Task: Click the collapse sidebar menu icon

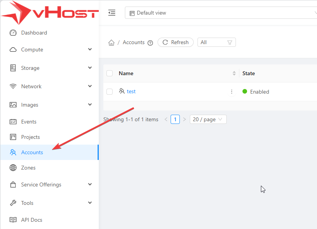Action: tap(112, 13)
